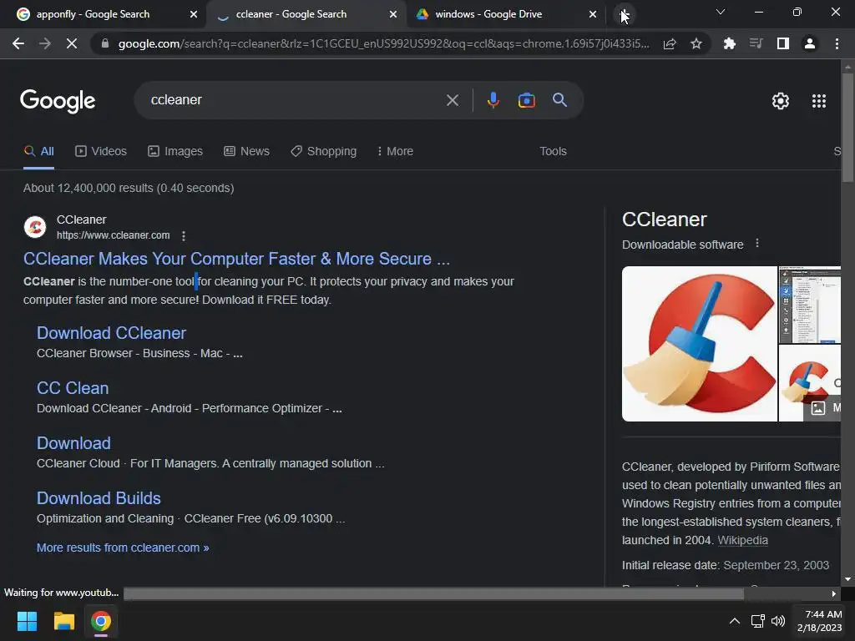
Task: Open volume control tray icon
Action: click(778, 621)
